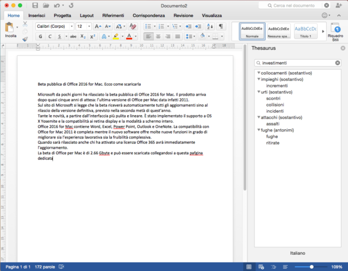Screen dimensions: 348x271
Task: Apply subscript X2 formatting
Action: [x=83, y=36]
